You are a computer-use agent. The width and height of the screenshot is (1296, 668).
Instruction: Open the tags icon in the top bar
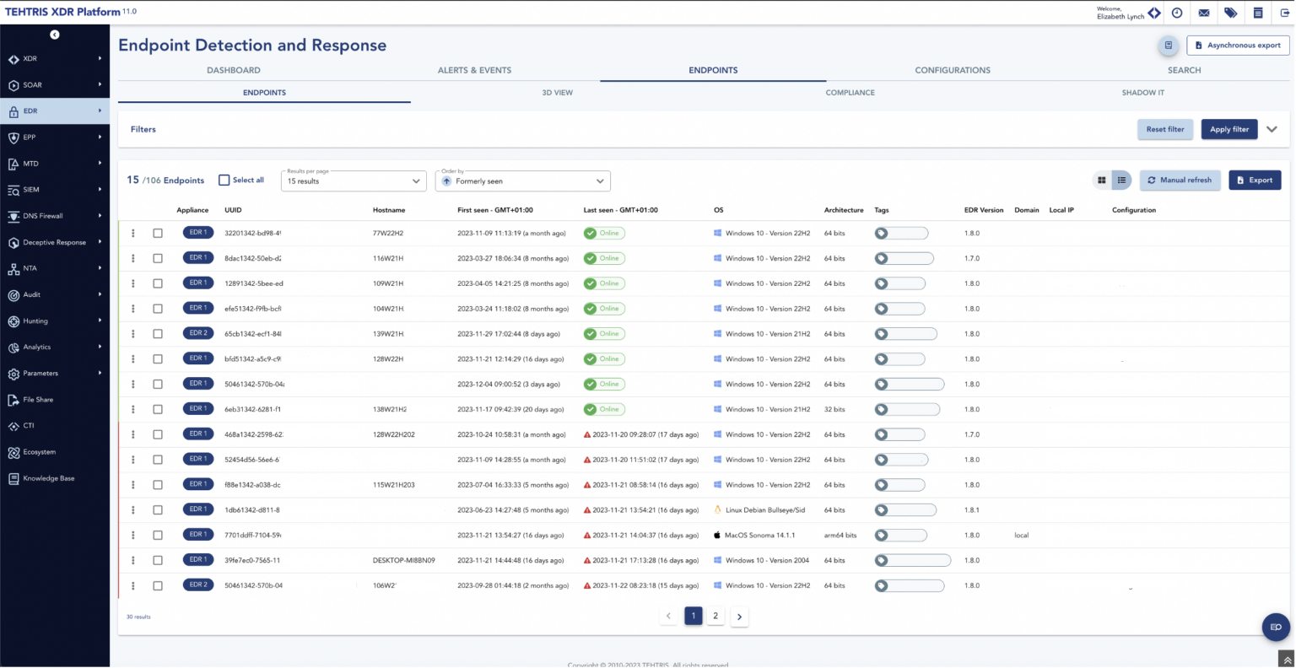click(1230, 13)
